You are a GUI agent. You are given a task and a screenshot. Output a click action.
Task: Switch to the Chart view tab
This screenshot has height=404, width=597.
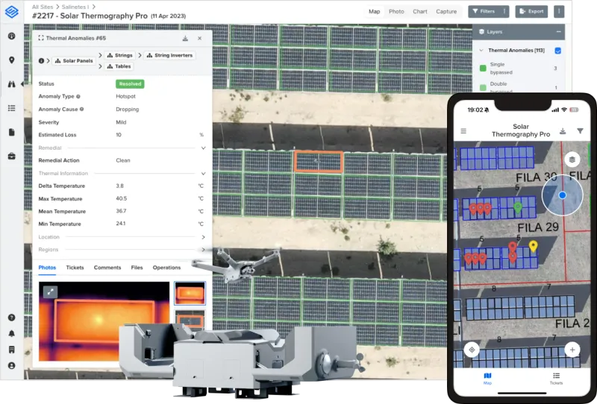420,12
